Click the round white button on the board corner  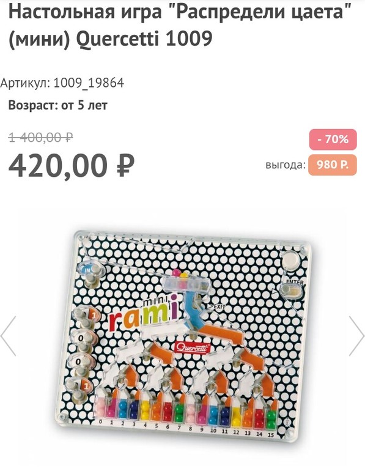click(291, 259)
